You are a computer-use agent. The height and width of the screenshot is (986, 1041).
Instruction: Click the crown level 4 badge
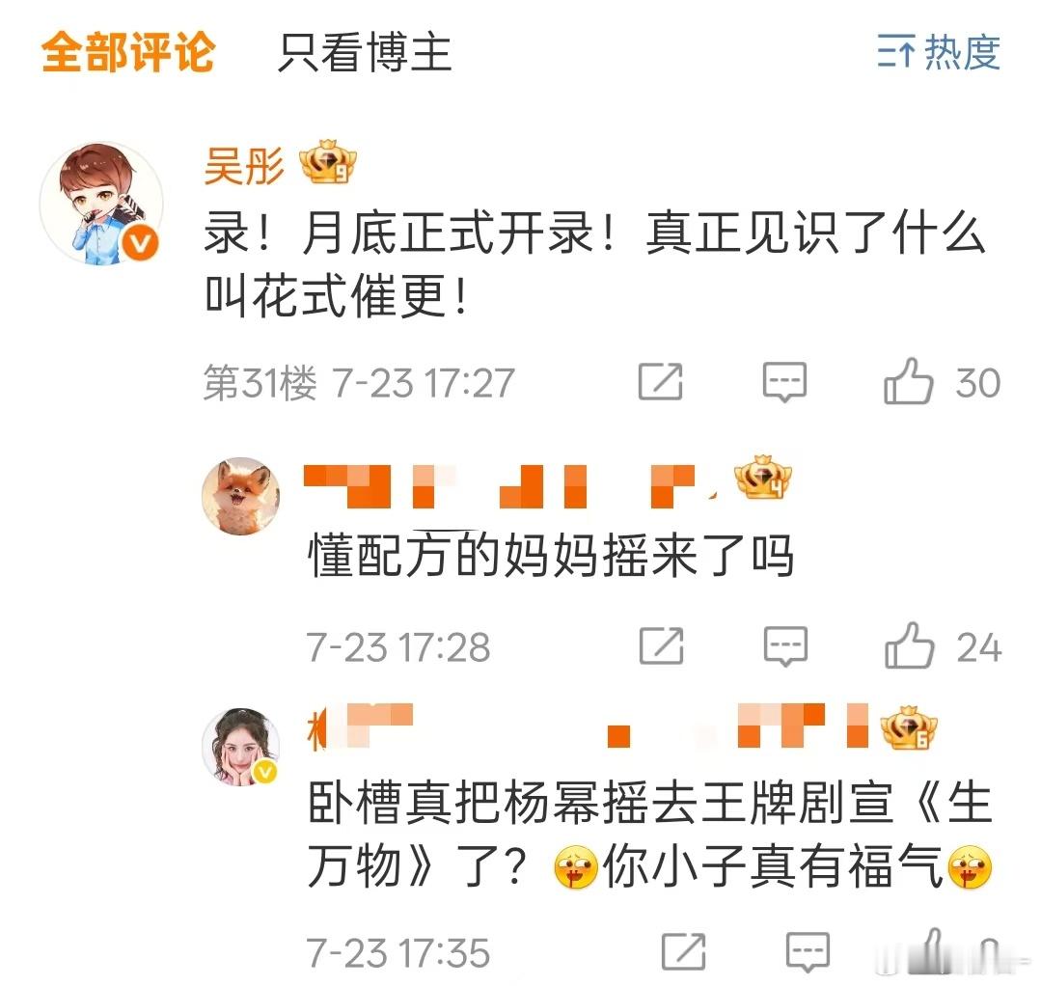pyautogui.click(x=763, y=478)
